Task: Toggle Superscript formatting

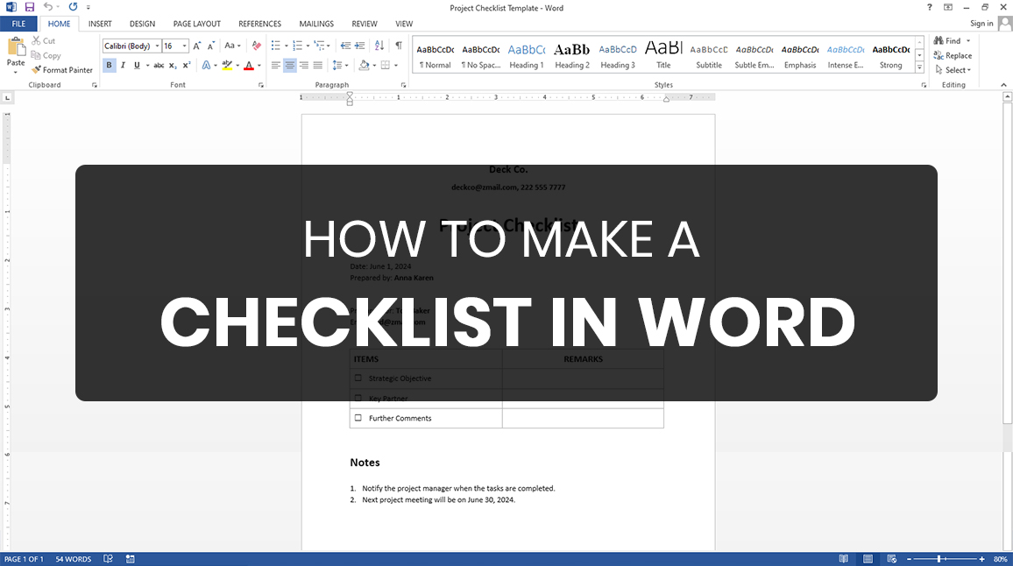Action: click(186, 65)
